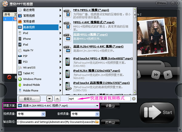The height and width of the screenshot is (132, 182).
Task: Click the 设置(S) settings button
Action: click(110, 106)
